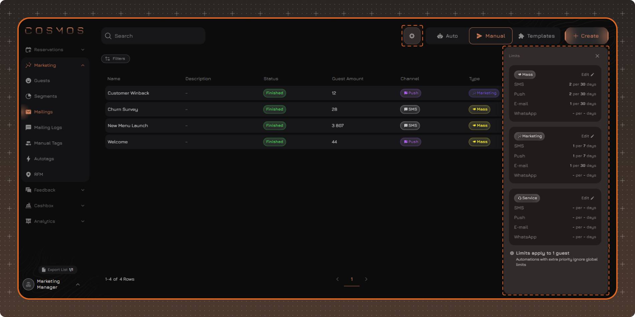Open the Welcome mailing row

click(x=304, y=142)
